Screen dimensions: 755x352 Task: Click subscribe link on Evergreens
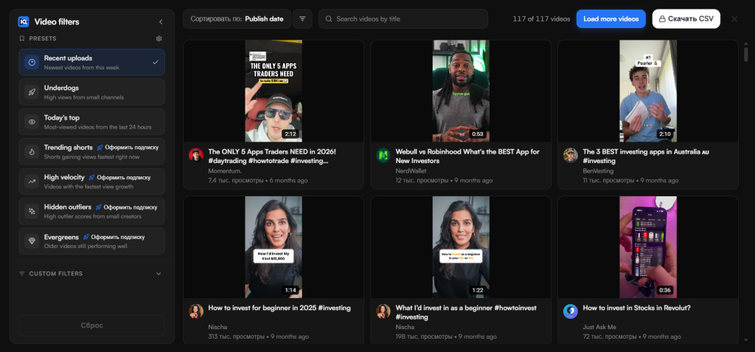click(114, 237)
